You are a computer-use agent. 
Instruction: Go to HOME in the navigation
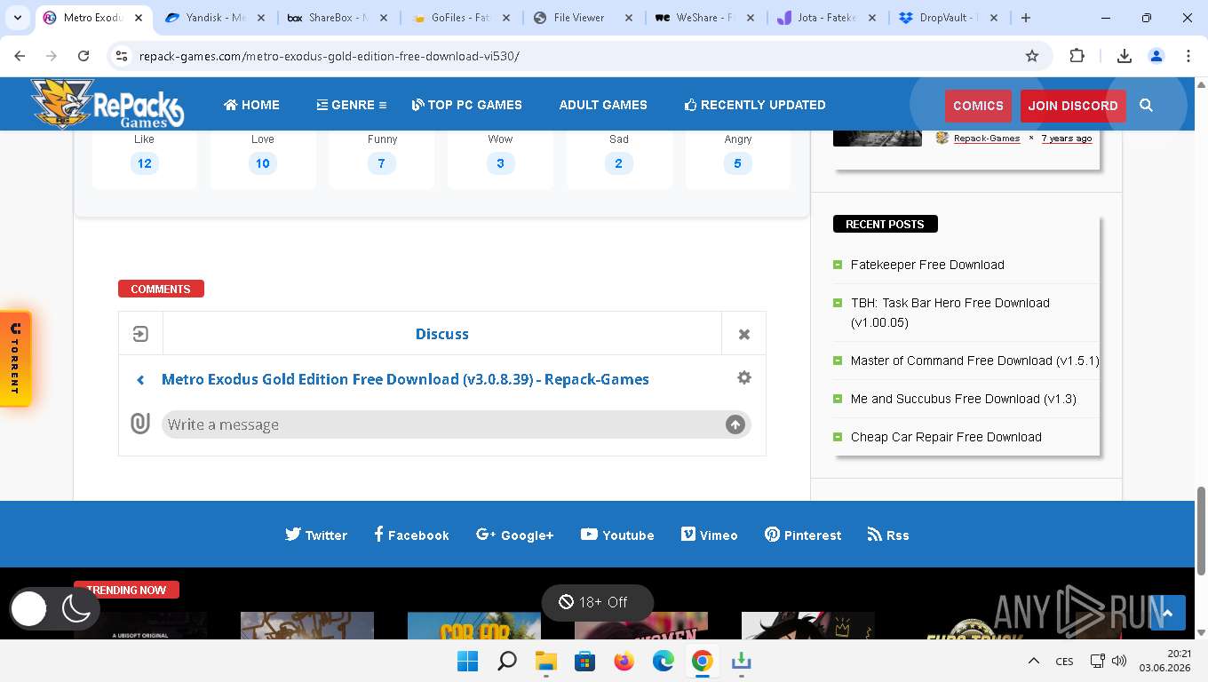click(x=251, y=105)
